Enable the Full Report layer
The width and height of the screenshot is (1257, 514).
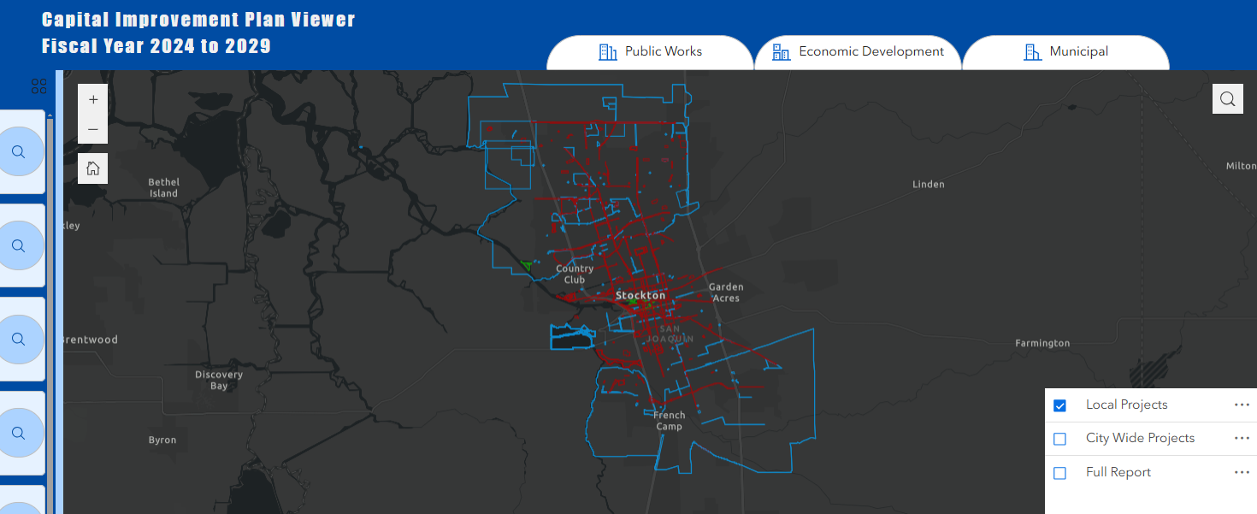click(1060, 473)
